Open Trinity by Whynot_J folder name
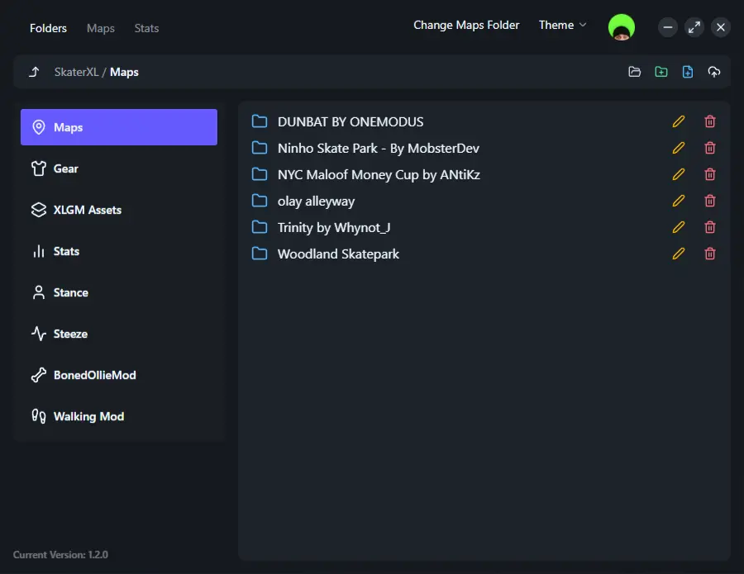 (x=334, y=227)
